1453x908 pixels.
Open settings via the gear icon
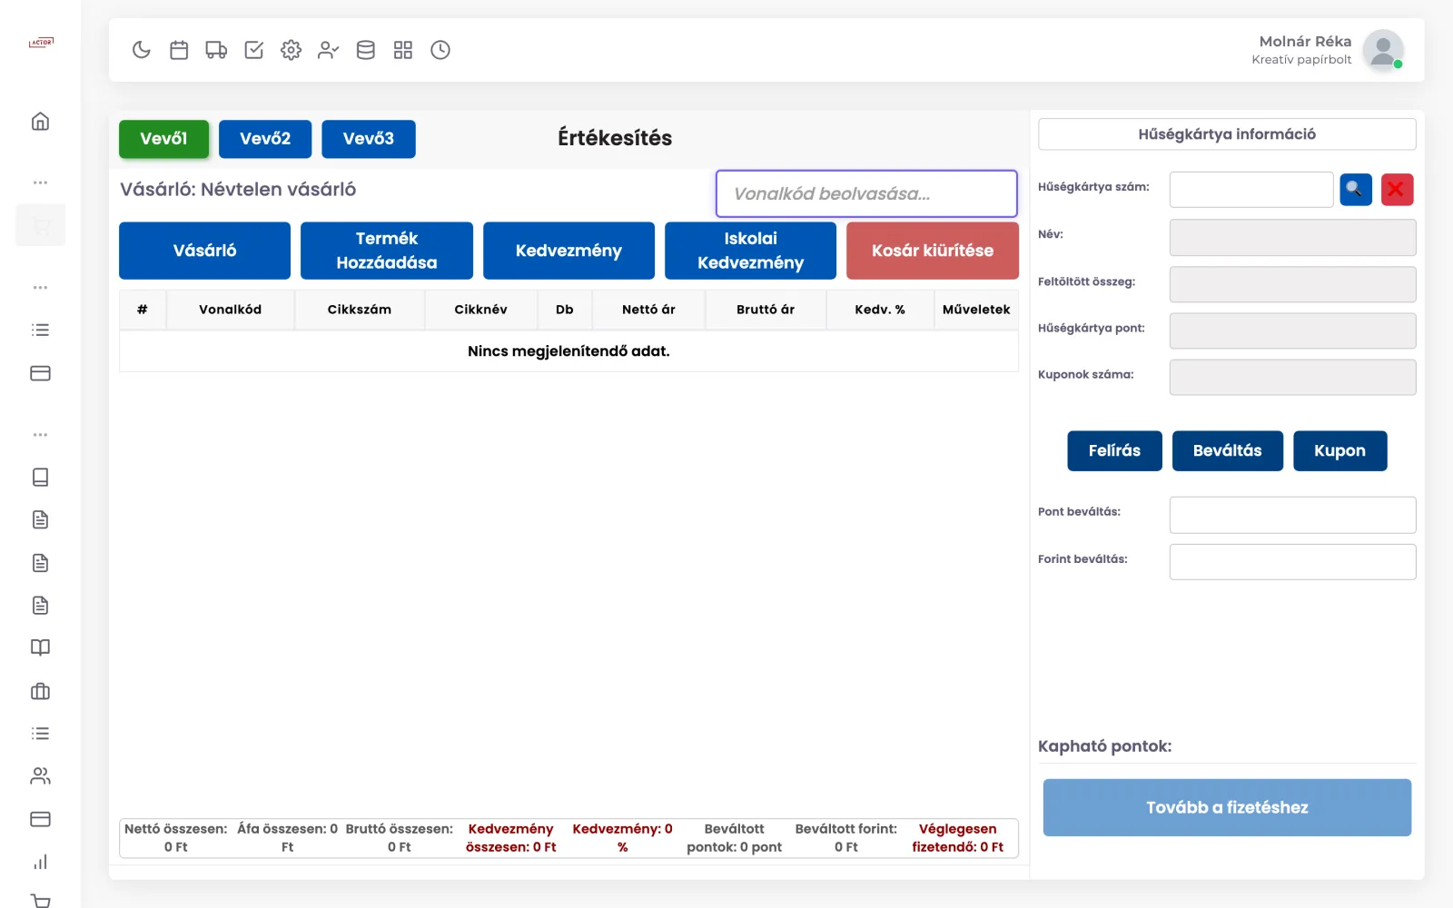(x=291, y=50)
